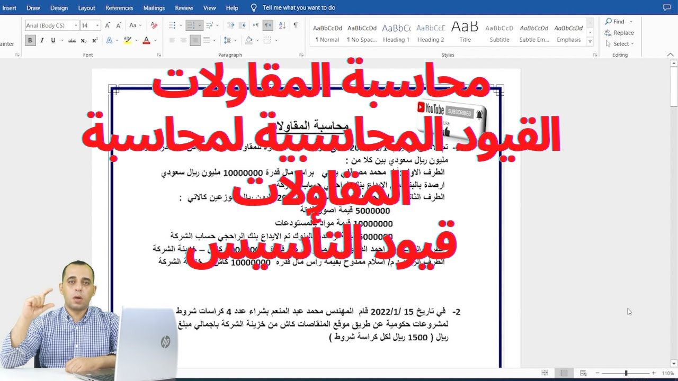Apply Title style
Screen dimensions: 678x381
pyautogui.click(x=465, y=33)
